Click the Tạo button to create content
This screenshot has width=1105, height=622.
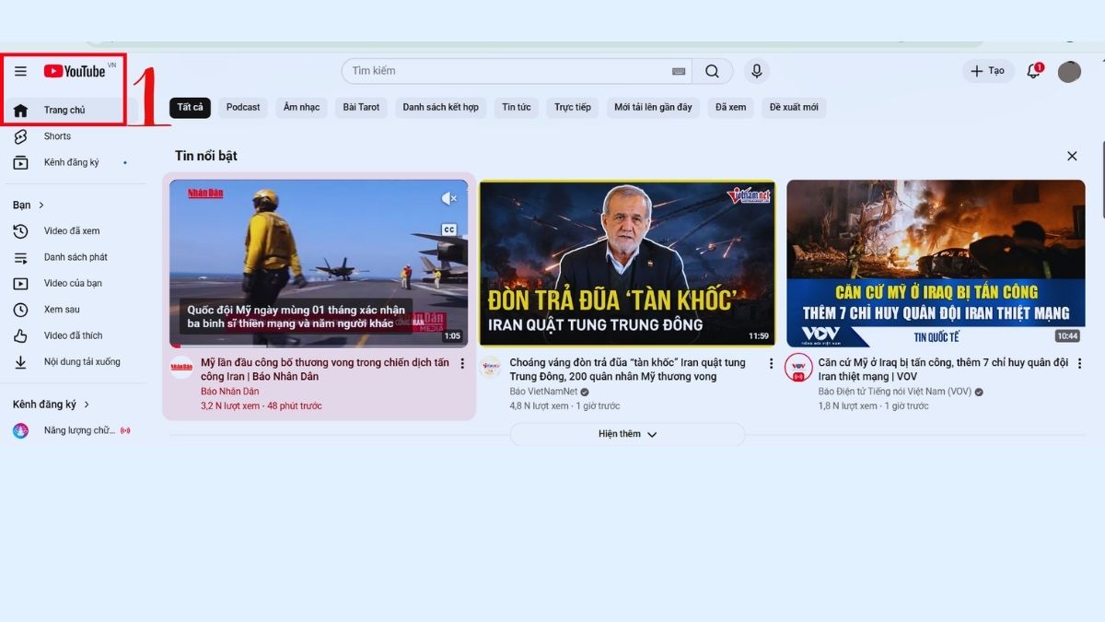tap(987, 71)
